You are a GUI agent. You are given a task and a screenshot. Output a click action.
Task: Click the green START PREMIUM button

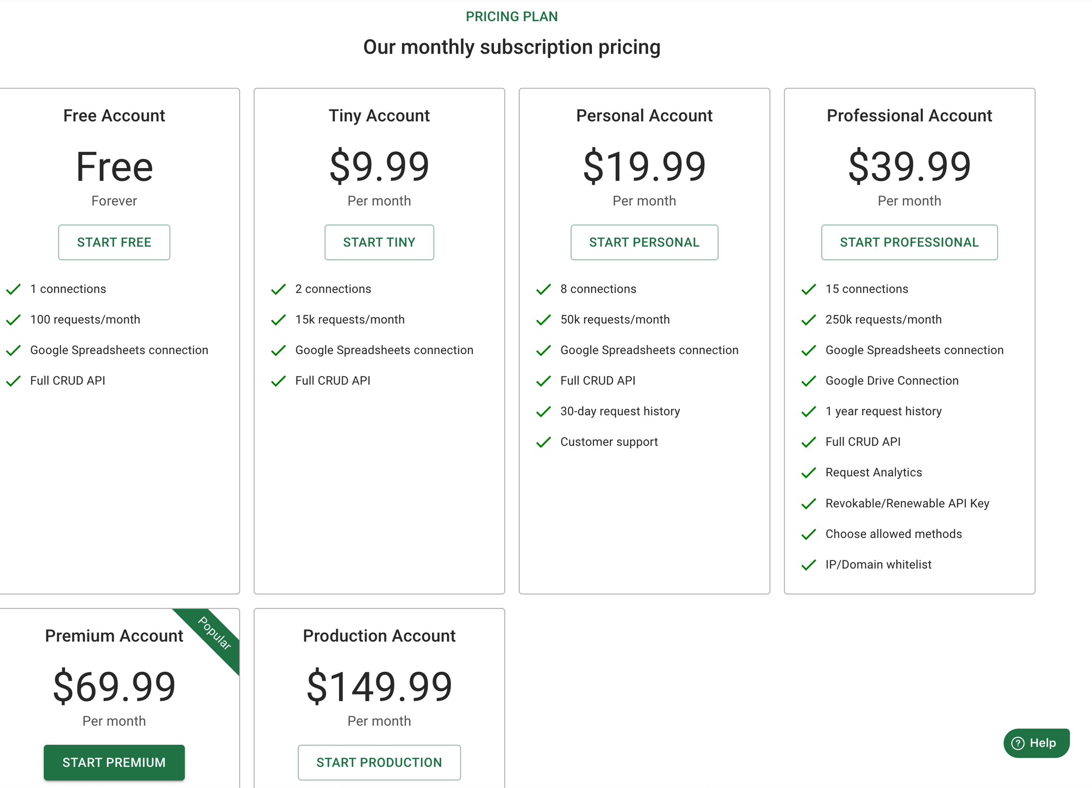(x=114, y=762)
